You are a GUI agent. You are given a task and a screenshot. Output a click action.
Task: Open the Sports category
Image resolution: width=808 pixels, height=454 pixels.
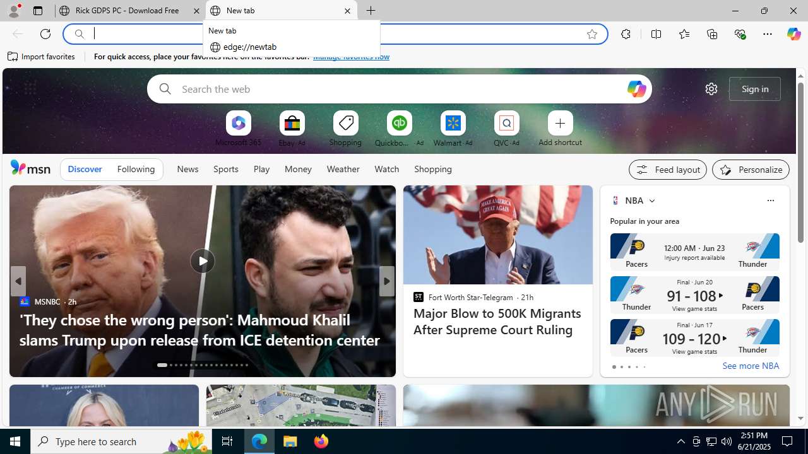[225, 169]
